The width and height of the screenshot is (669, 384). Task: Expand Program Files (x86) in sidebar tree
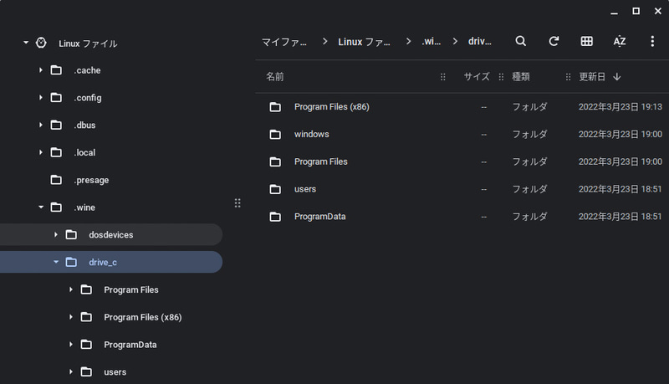pos(71,316)
